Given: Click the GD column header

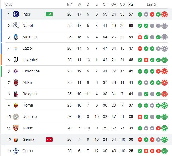Looking at the screenshot, I should tap(122, 4).
